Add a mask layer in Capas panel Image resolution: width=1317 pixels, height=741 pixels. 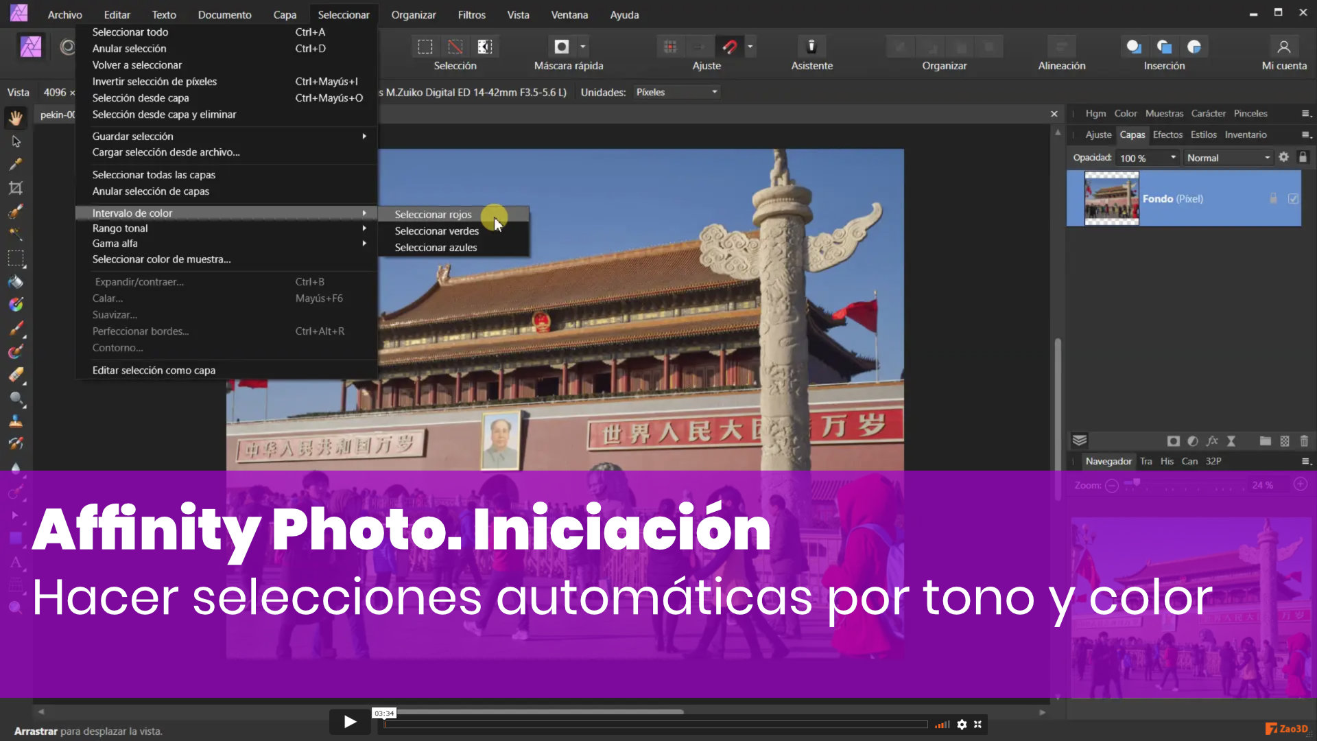click(x=1174, y=441)
